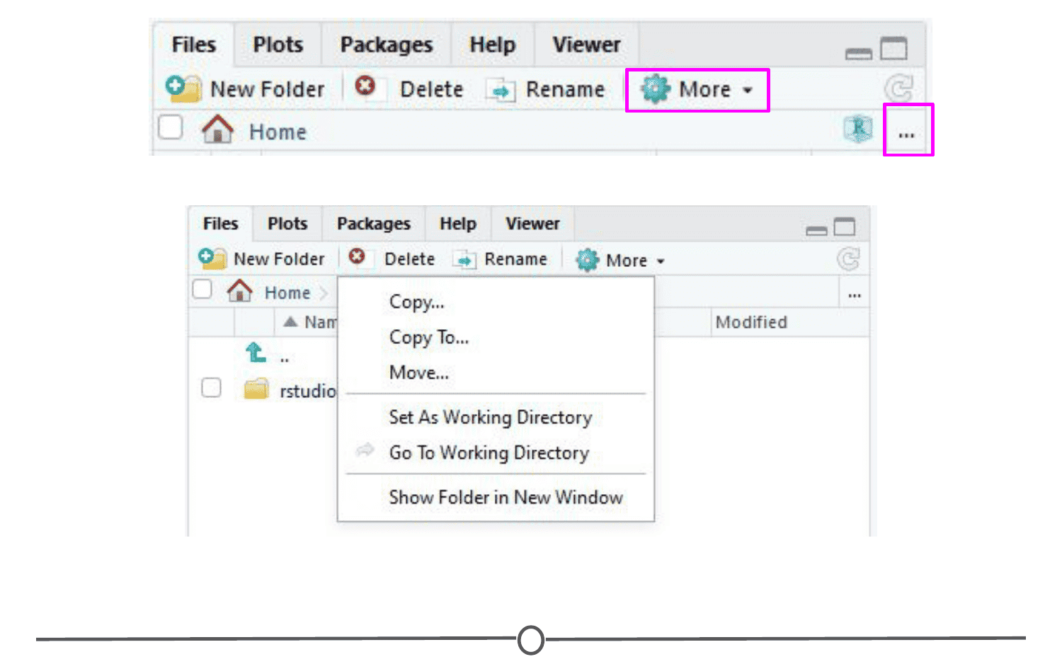The height and width of the screenshot is (664, 1062).
Task: Check the box beside the rstudio folder
Action: [x=211, y=388]
